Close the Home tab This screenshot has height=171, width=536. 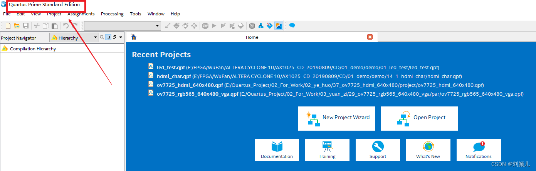[370, 37]
